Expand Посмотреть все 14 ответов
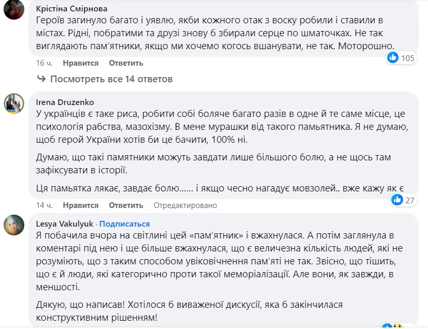Screen dimensions: 428x329 111,79
